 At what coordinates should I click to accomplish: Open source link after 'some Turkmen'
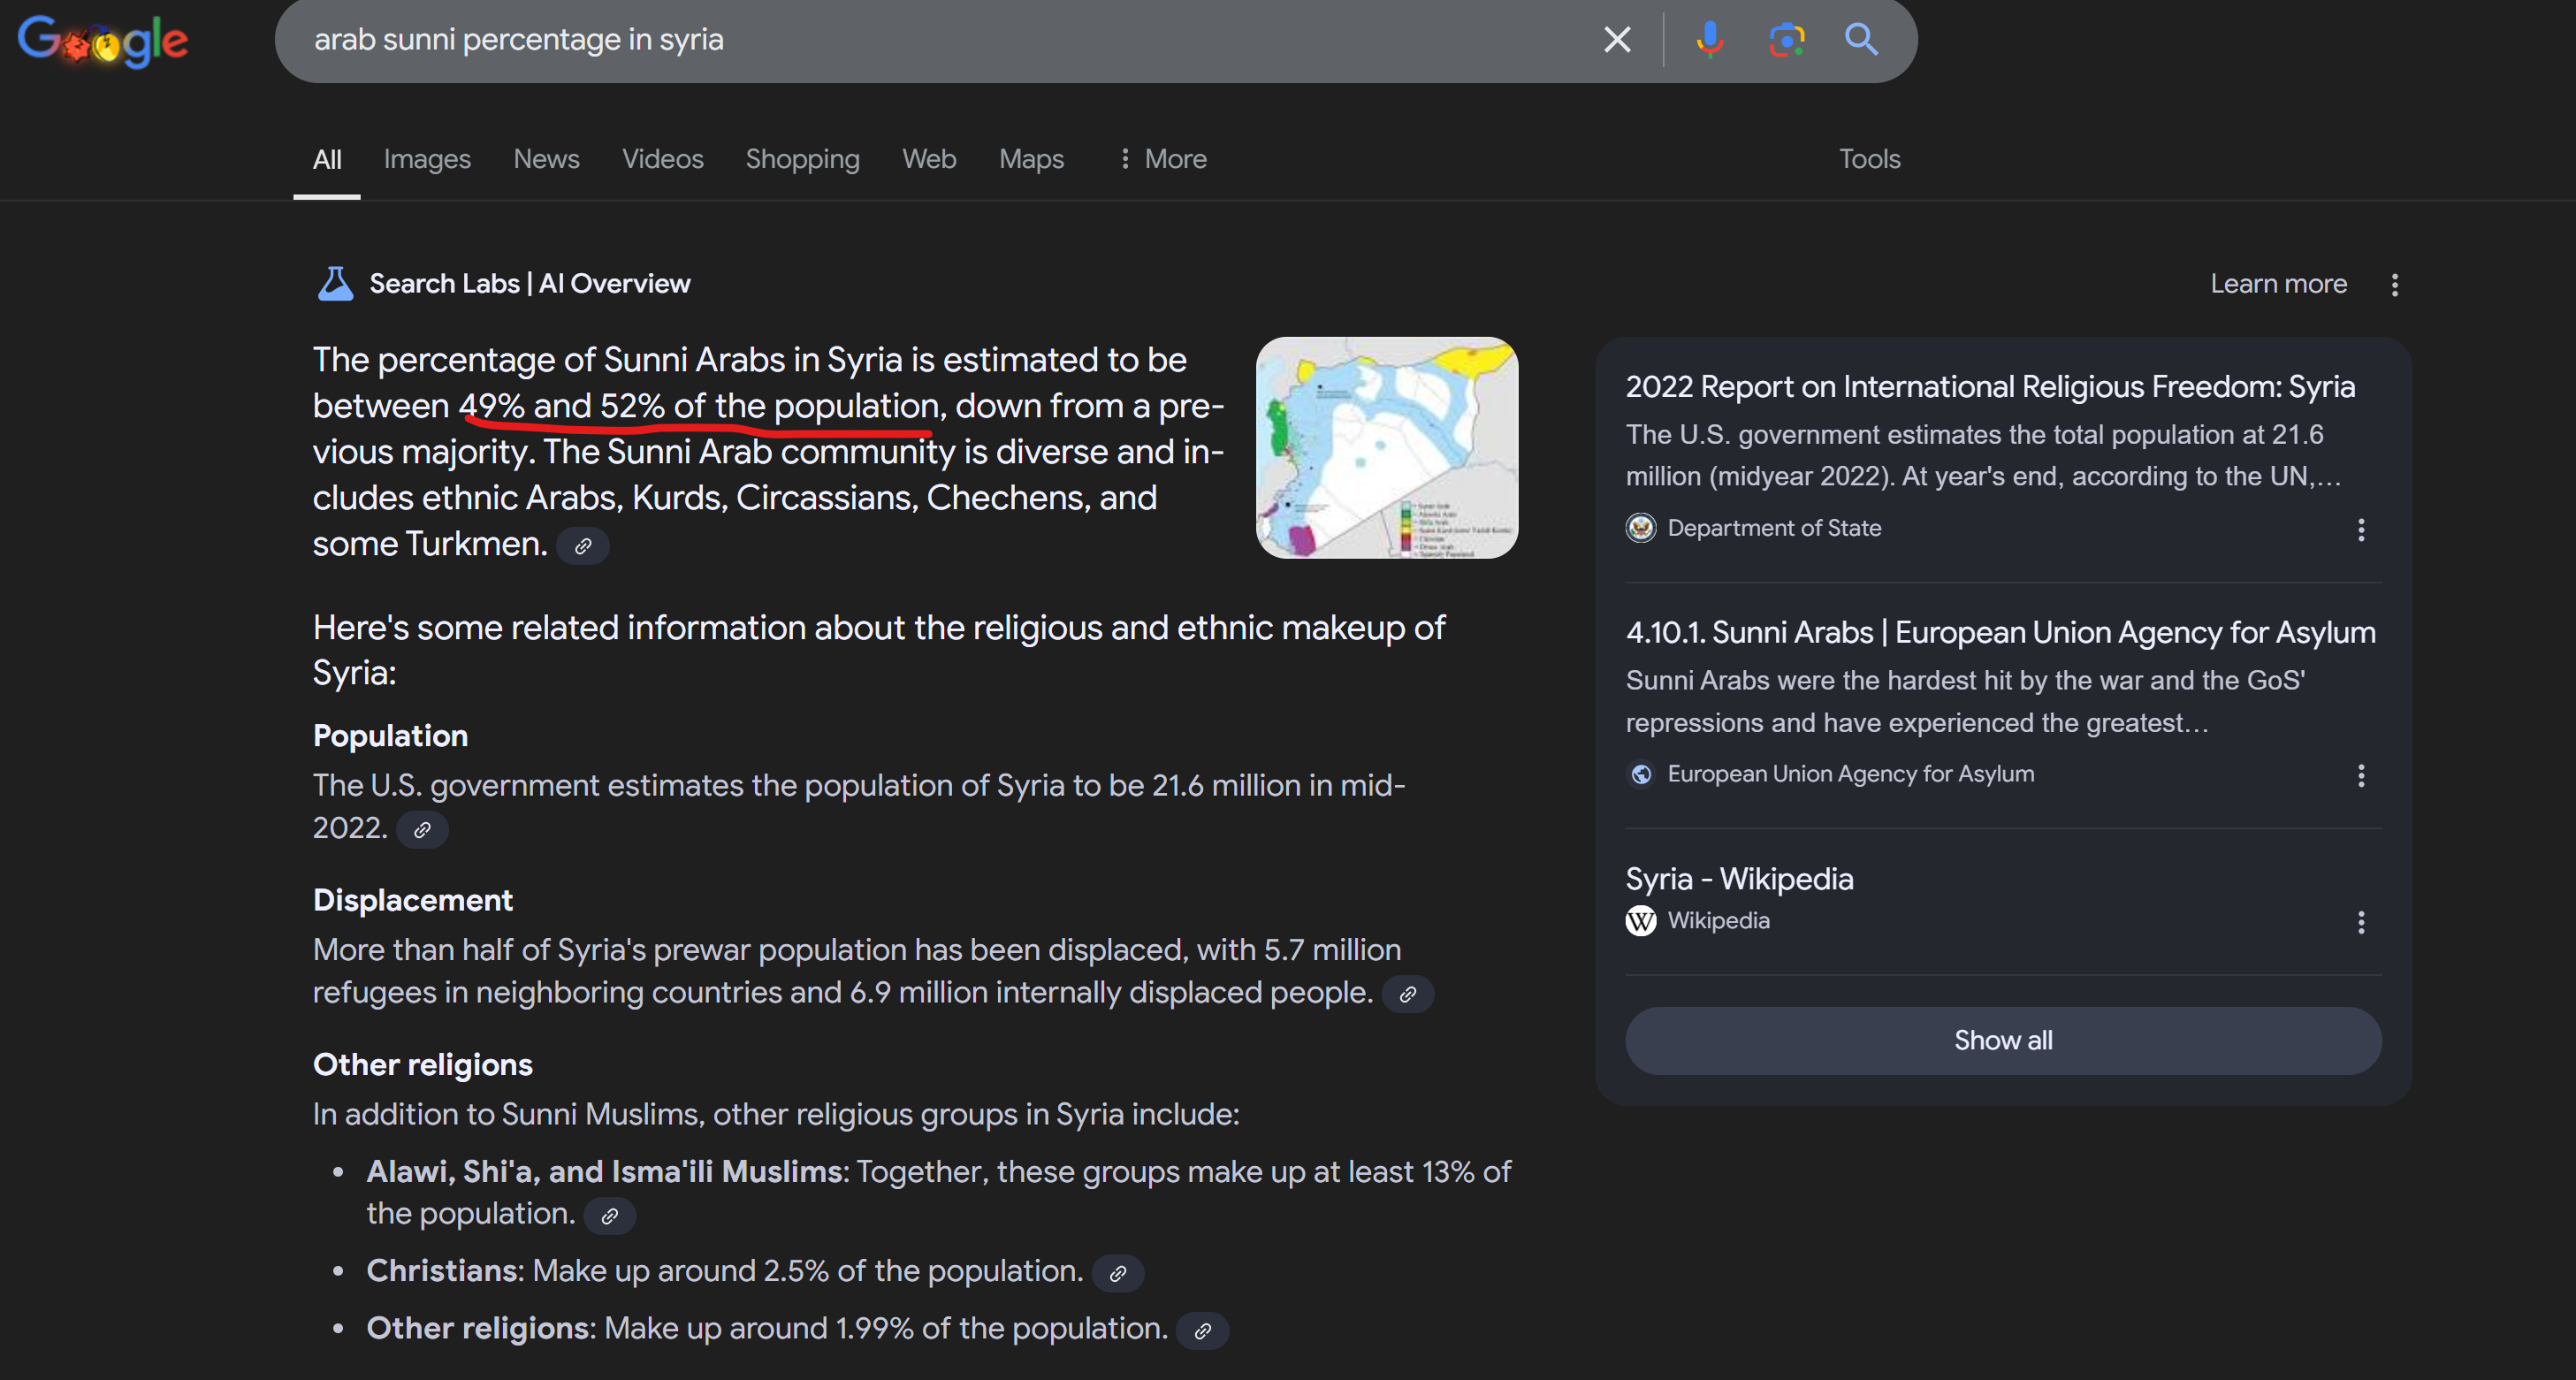583,546
